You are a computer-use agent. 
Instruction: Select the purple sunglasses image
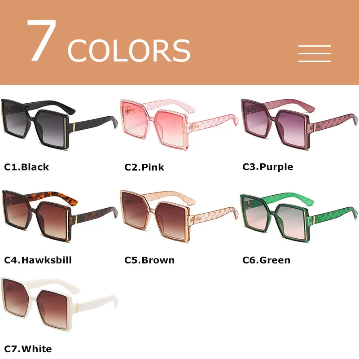tap(299, 124)
